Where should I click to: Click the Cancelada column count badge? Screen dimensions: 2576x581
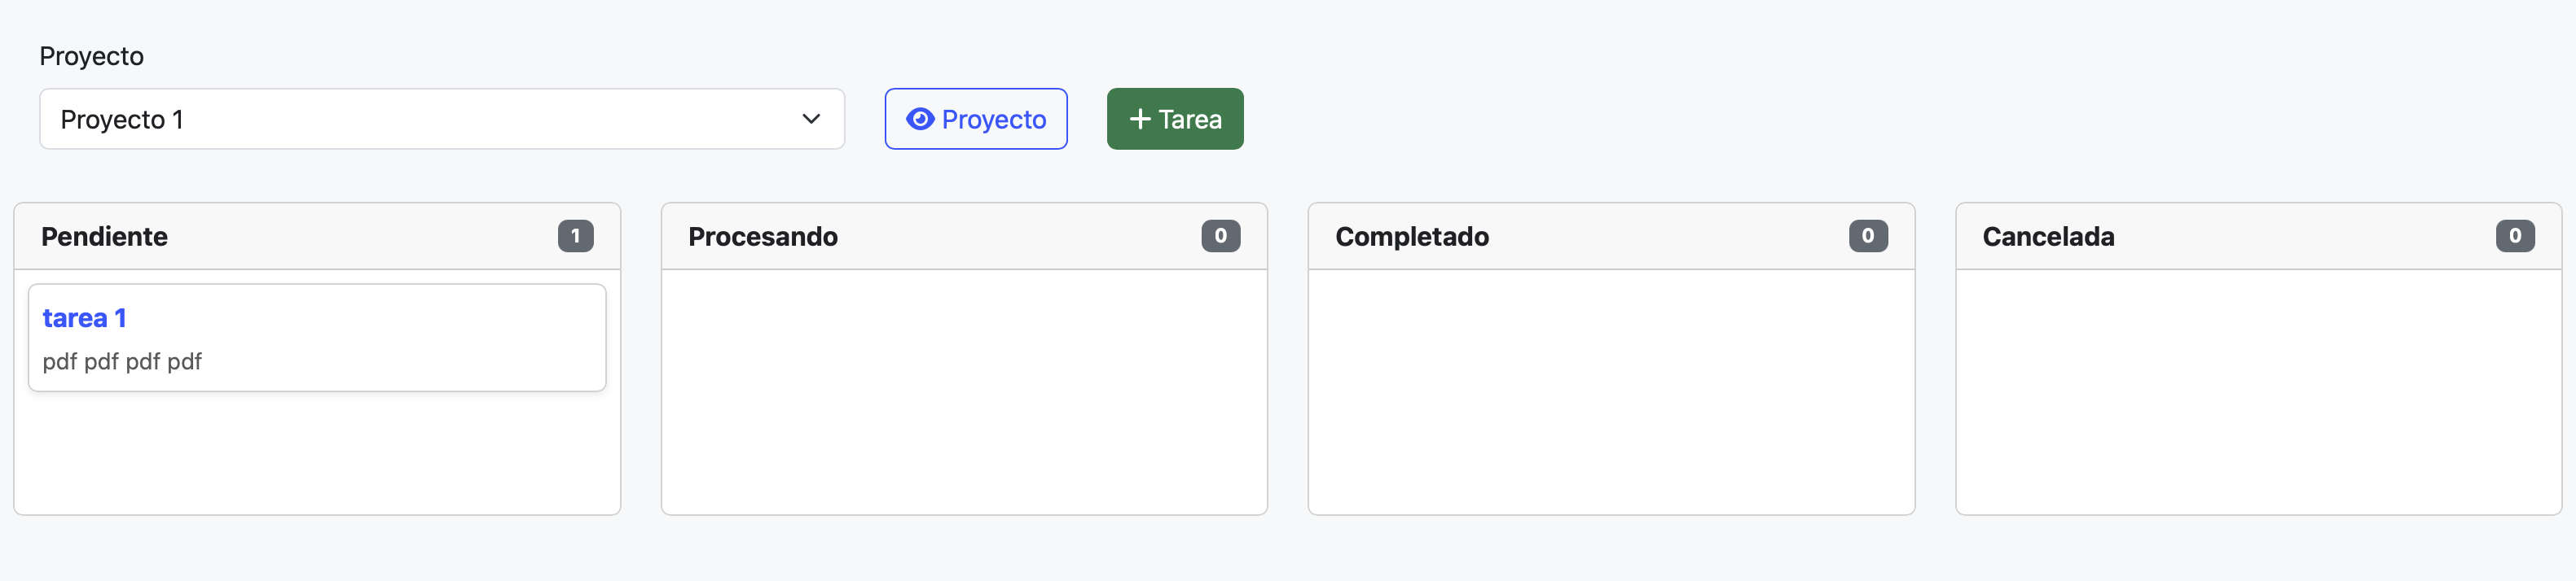(2514, 236)
